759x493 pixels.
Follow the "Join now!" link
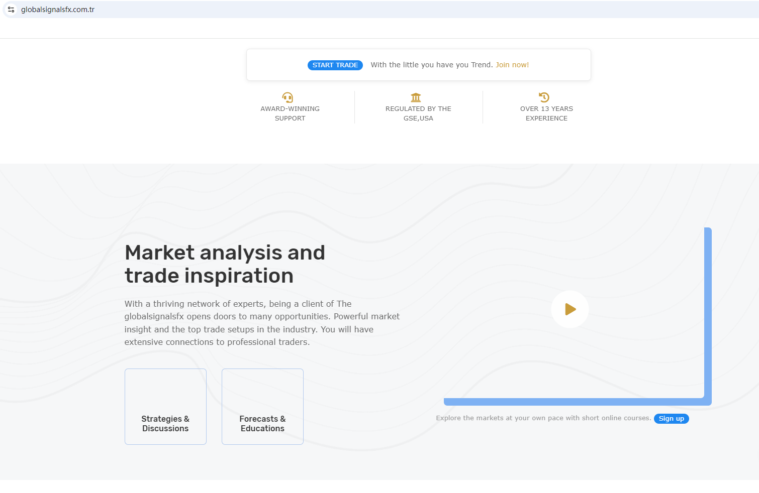(x=512, y=65)
